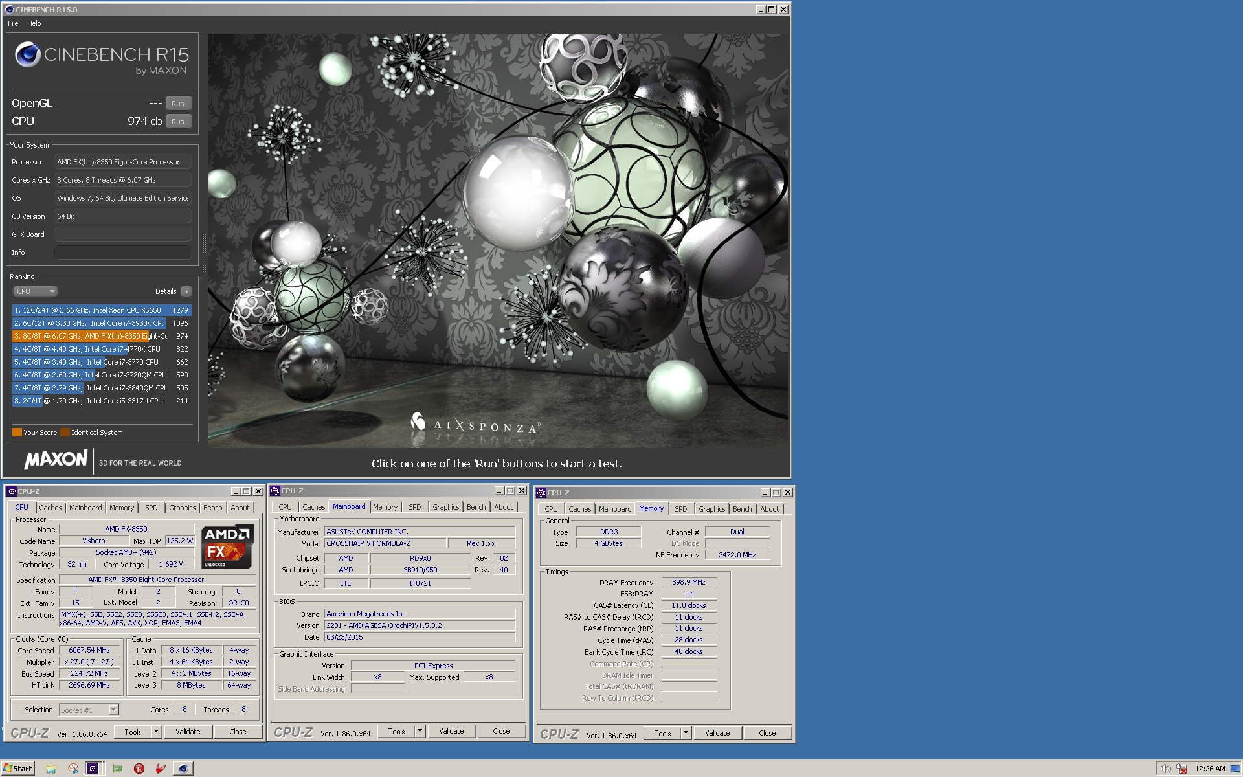Click the Core Voltage value 1.692 V
Viewport: 1243px width, 777px height.
pos(171,564)
